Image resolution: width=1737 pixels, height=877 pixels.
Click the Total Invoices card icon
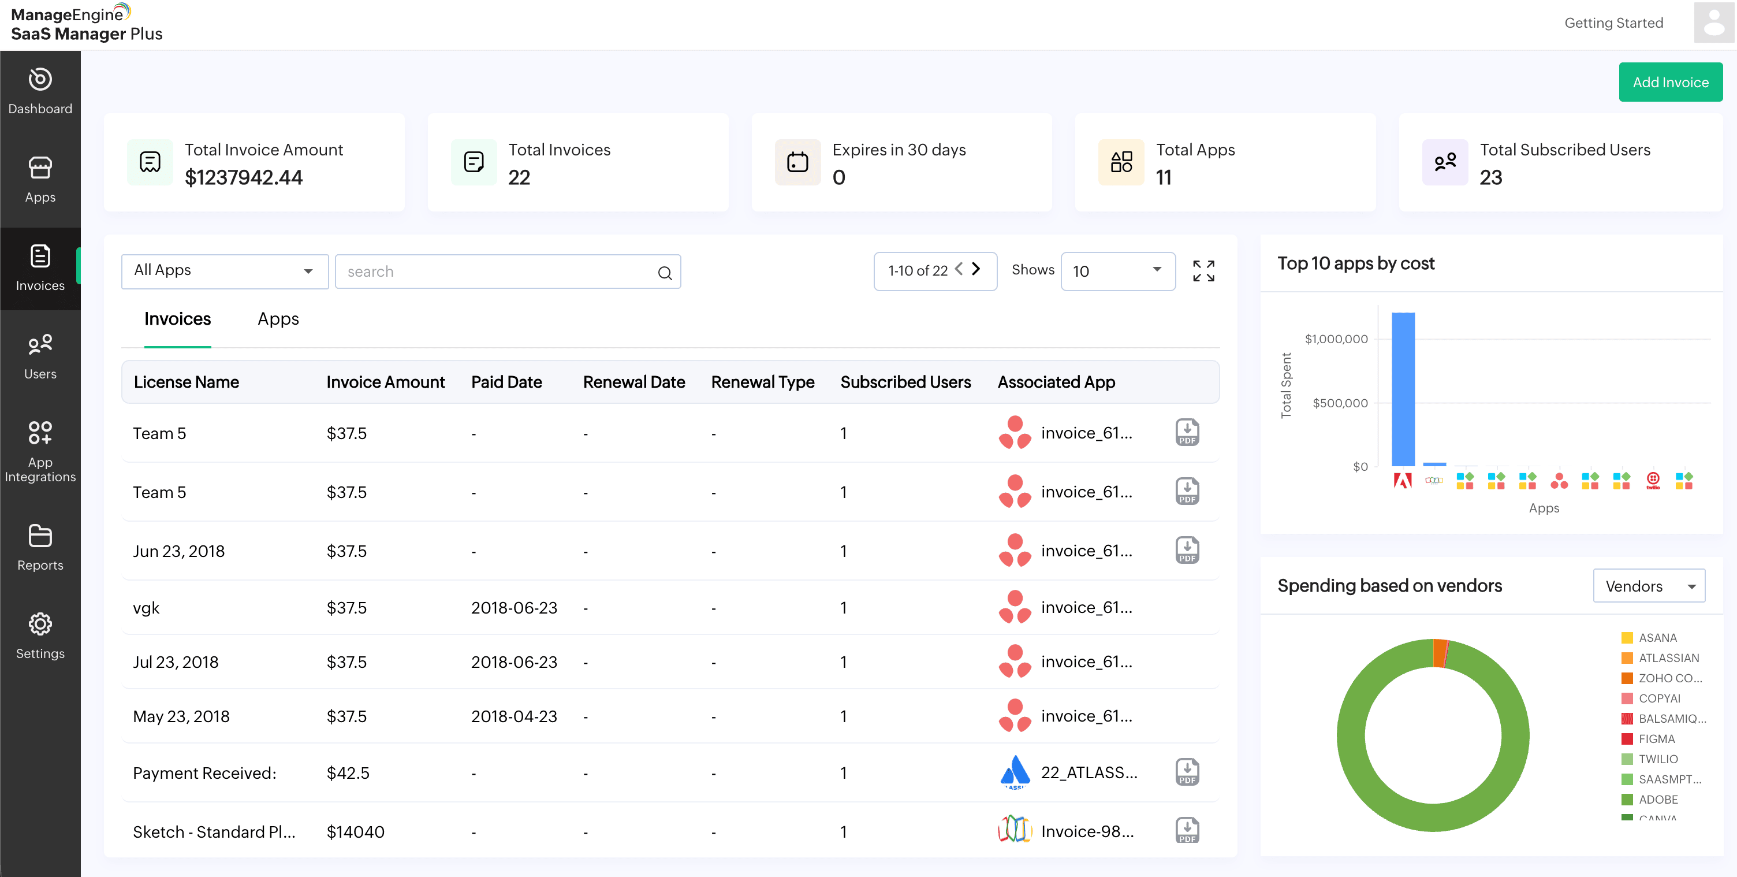click(x=474, y=162)
